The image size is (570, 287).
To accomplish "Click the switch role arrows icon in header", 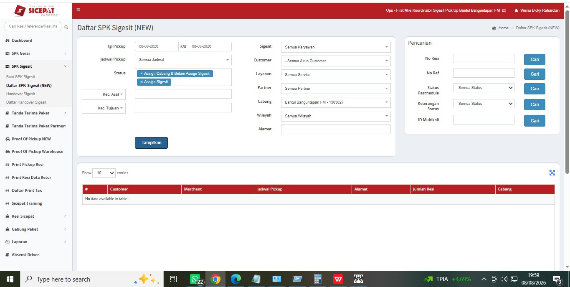I will tap(504, 10).
